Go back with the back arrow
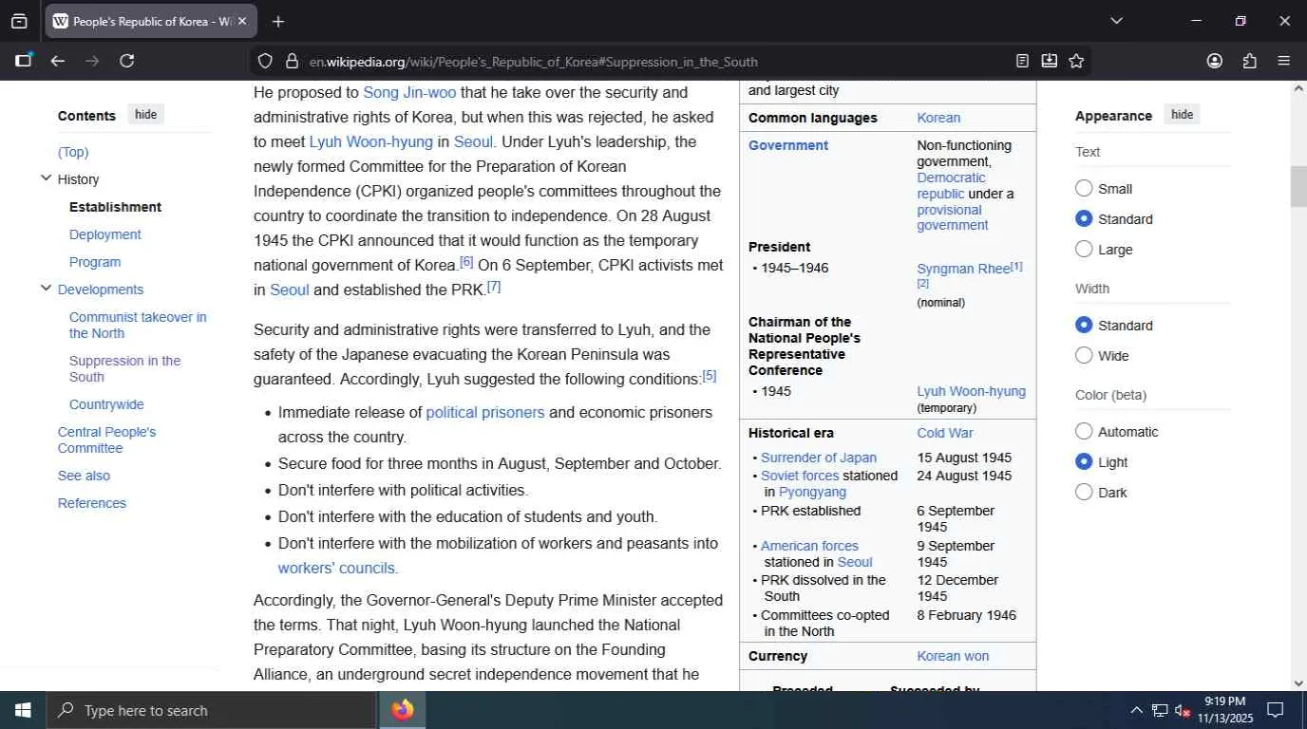Image resolution: width=1307 pixels, height=729 pixels. 58,61
